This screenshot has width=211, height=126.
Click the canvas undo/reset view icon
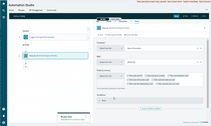click(x=89, y=29)
